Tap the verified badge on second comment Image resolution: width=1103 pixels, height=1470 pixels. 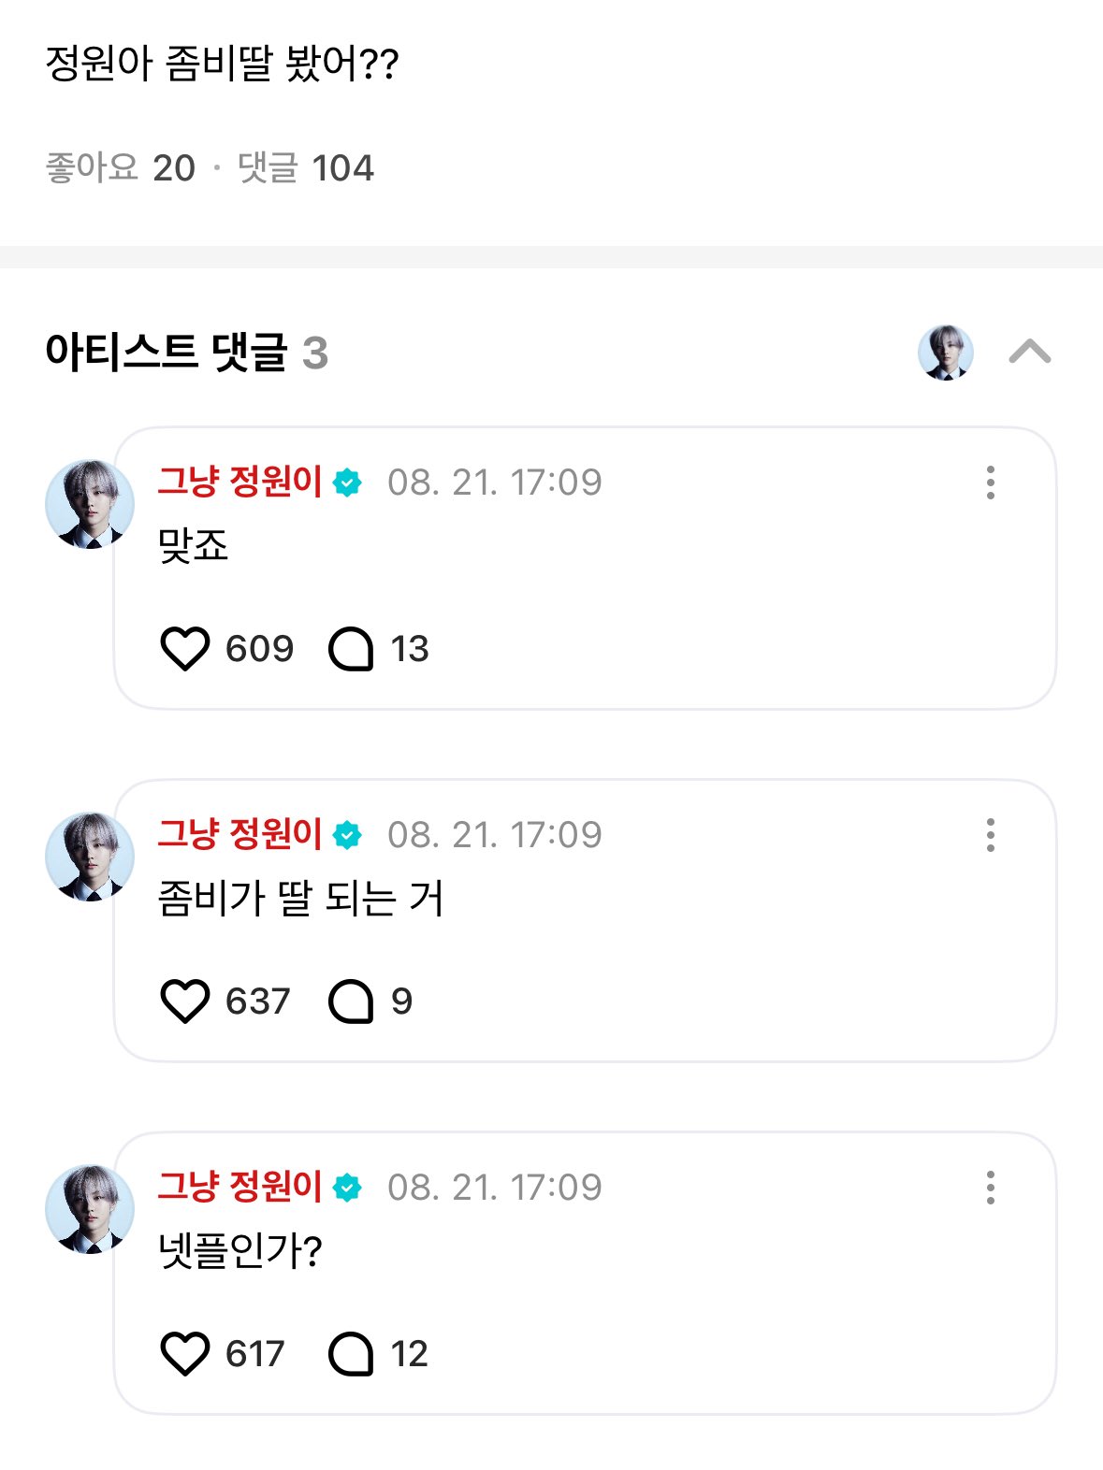(x=347, y=835)
